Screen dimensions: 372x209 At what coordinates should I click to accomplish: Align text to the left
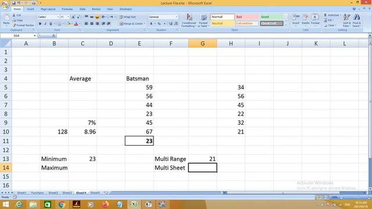click(x=87, y=24)
